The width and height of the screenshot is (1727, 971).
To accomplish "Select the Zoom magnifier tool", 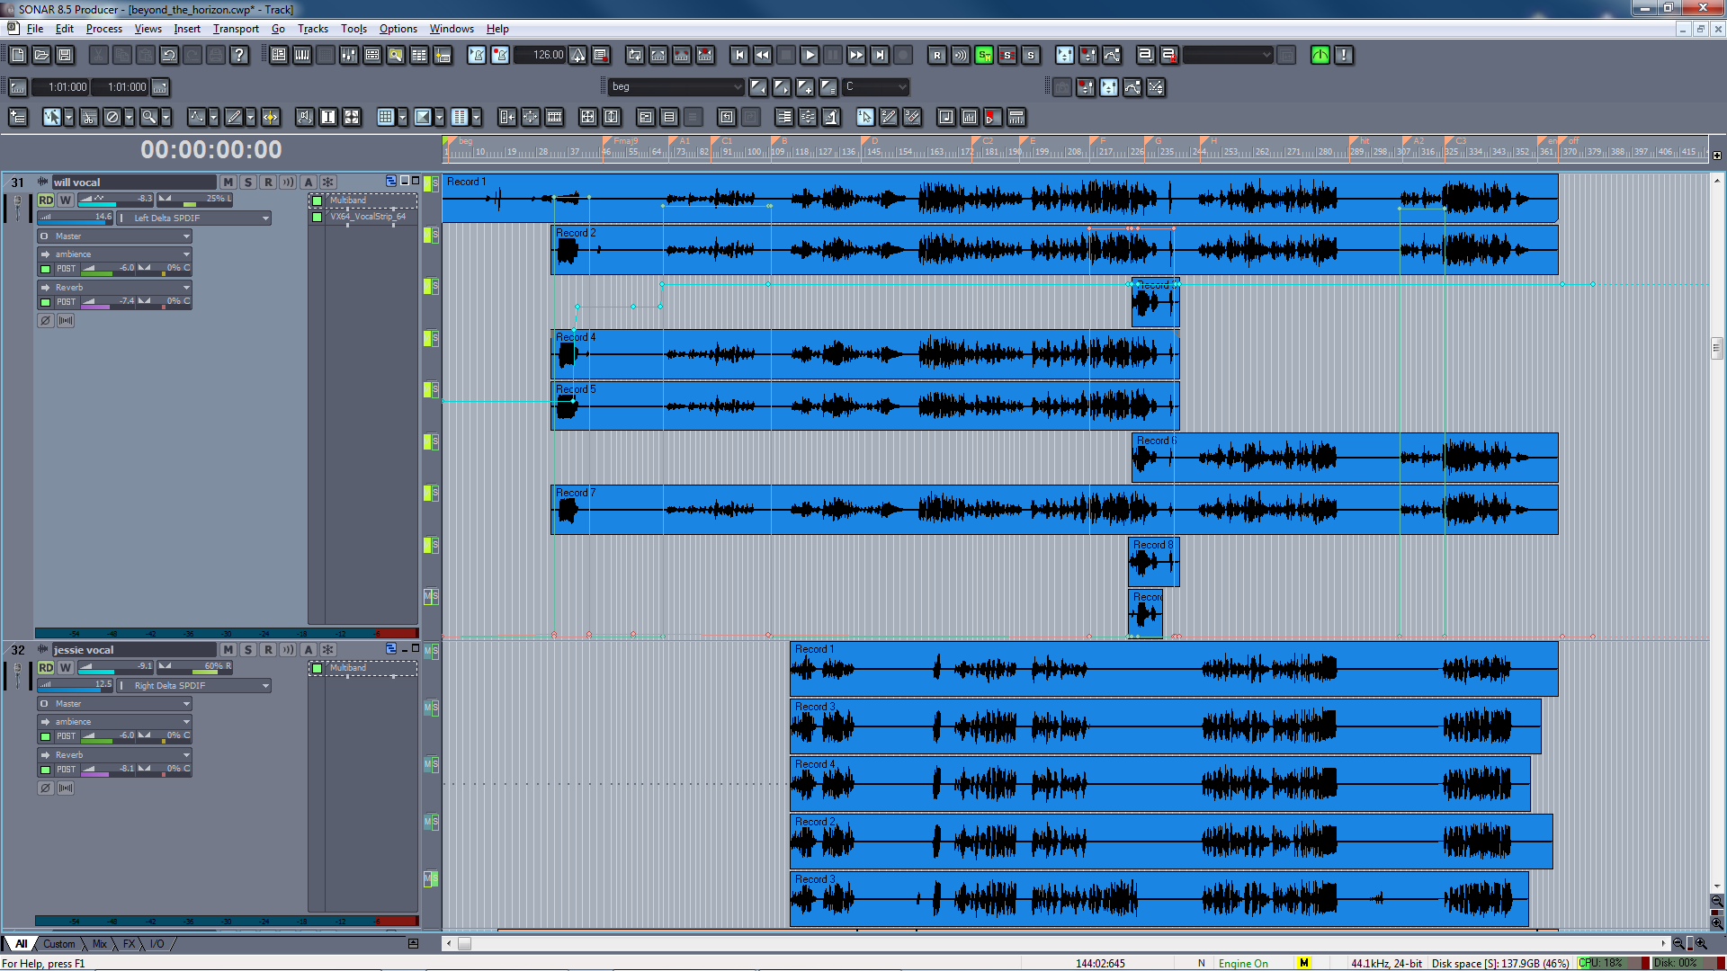I will 149,117.
